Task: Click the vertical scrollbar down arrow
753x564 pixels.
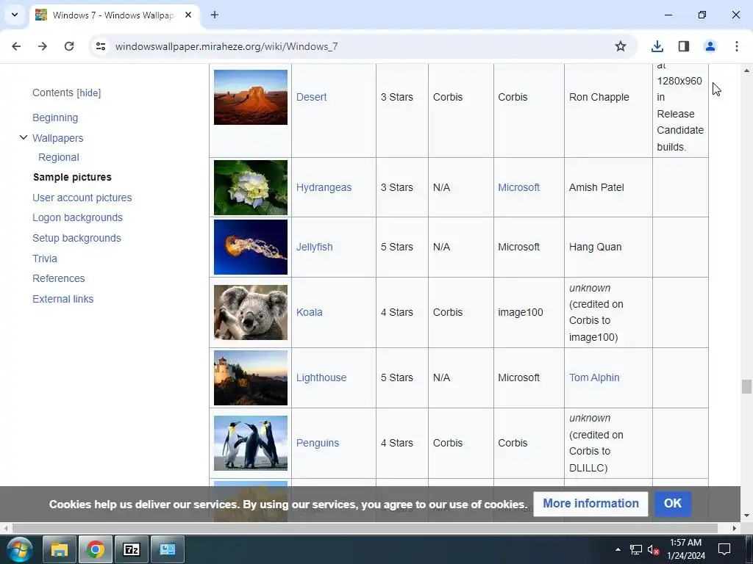Action: coord(746,516)
